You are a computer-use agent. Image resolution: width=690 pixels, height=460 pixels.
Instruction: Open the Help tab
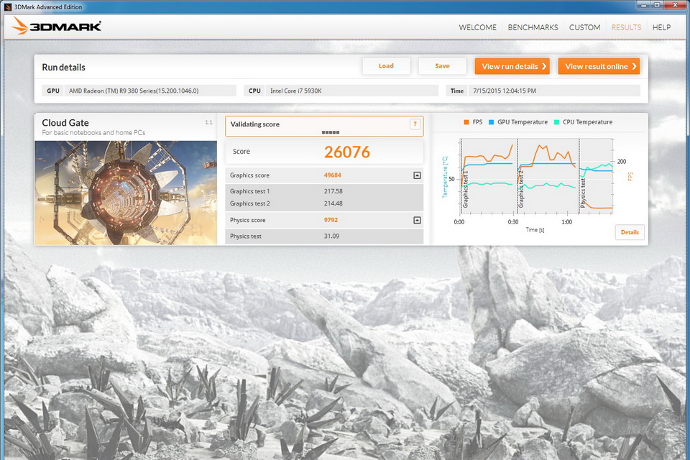coord(661,27)
